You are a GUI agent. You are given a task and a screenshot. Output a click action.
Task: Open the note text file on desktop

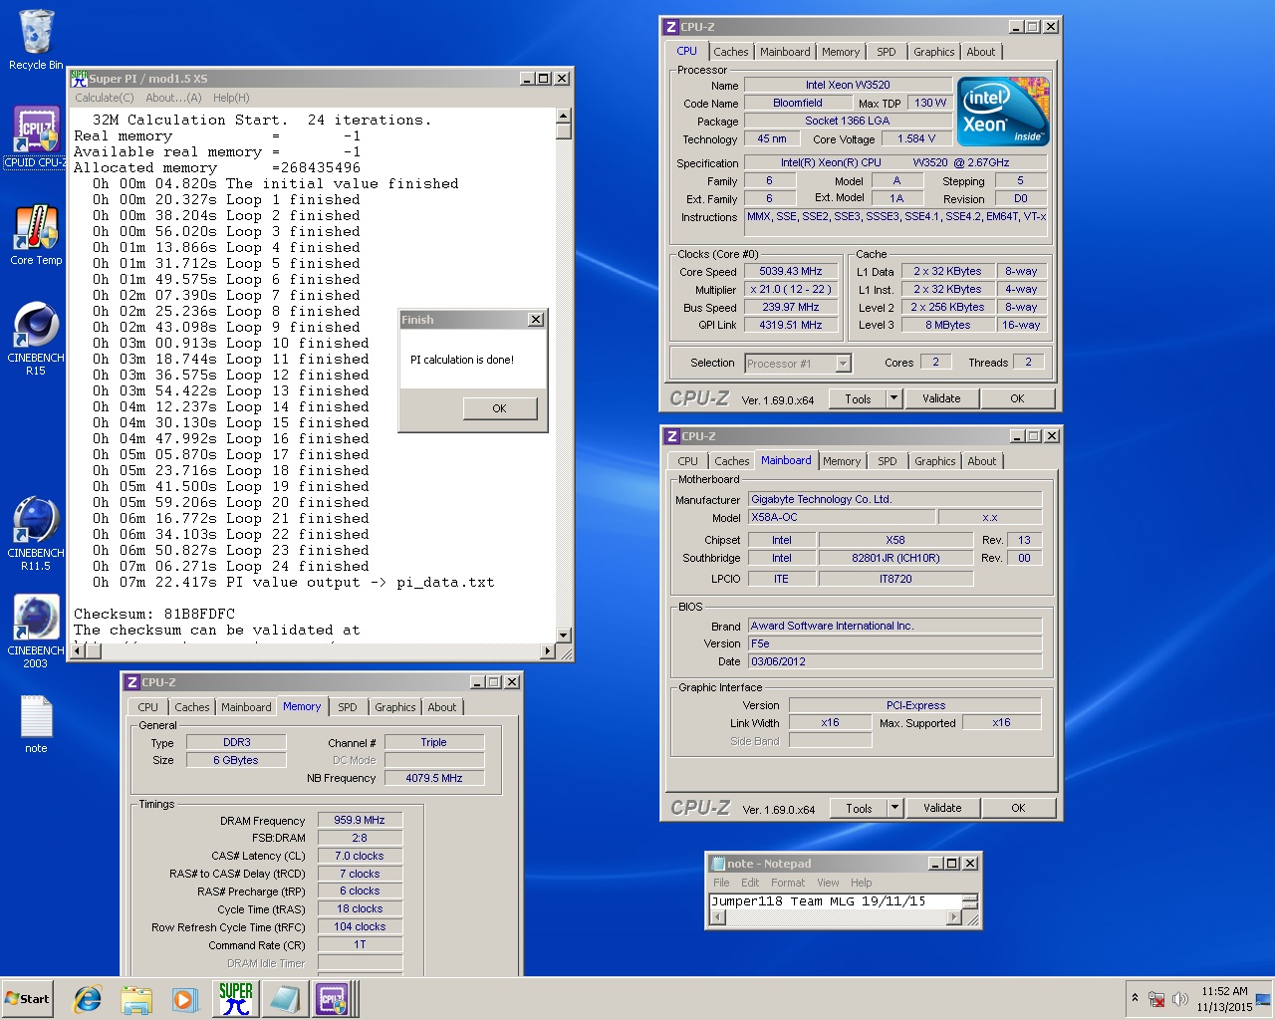(x=36, y=725)
